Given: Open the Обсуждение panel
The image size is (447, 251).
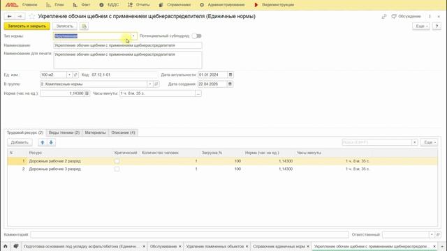Looking at the screenshot, I should 406,17.
